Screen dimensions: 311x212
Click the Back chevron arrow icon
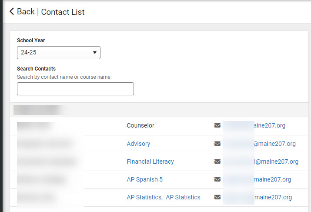12,11
